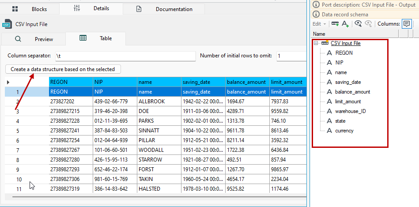Viewport: 419px width, 207px height.
Task: Click the add text attribute icon
Action: tap(346, 24)
